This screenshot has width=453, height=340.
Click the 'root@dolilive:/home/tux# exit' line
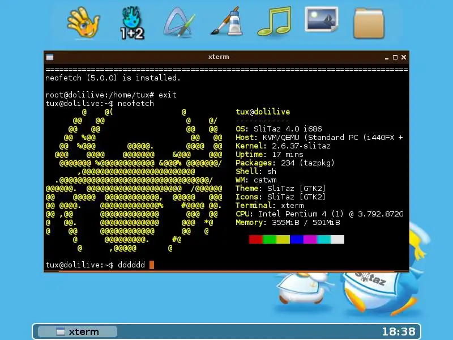coord(111,95)
